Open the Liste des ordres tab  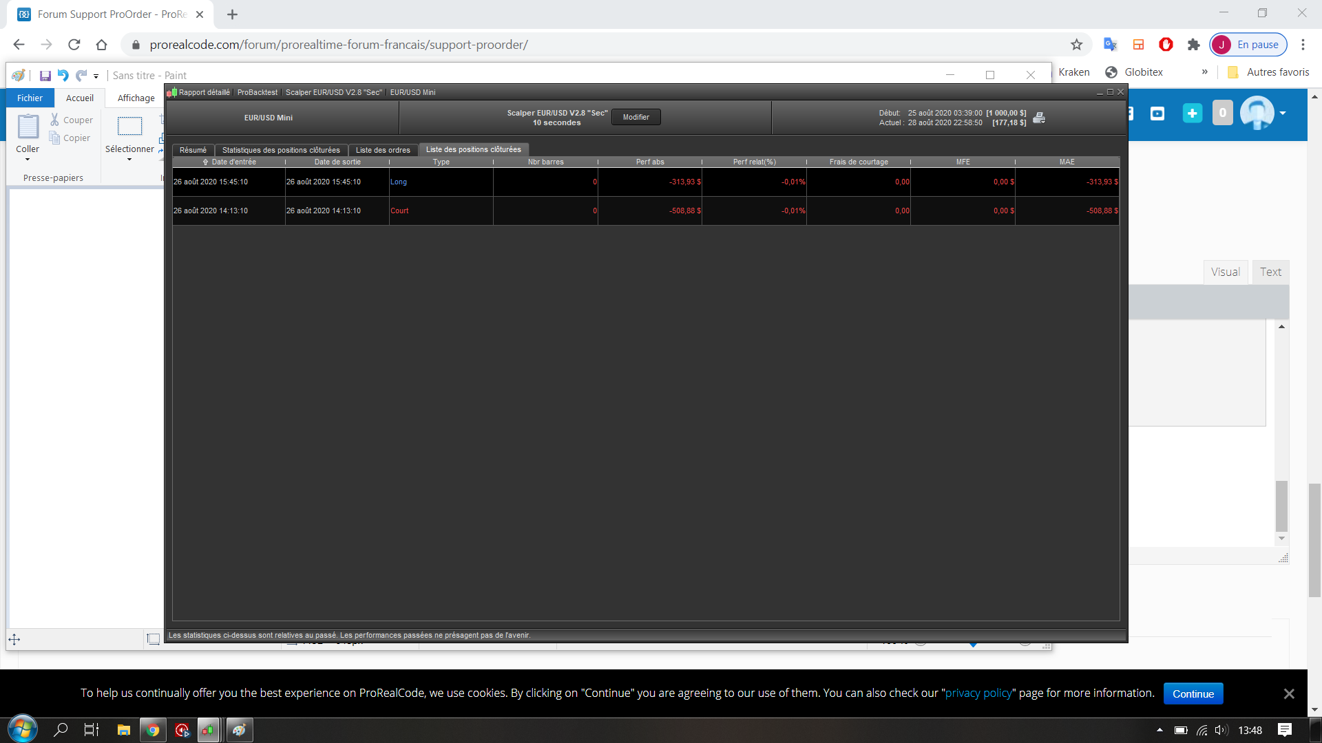(x=383, y=150)
